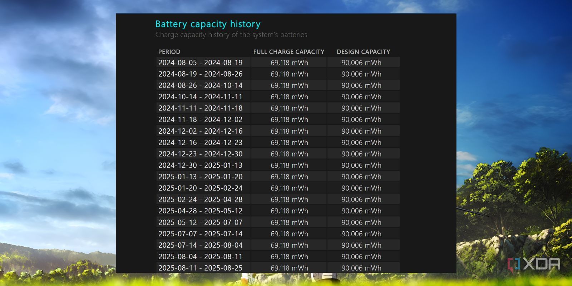572x286 pixels.
Task: Click full charge capacity for 2025-05-12 - 2025-07-07
Action: click(x=289, y=222)
